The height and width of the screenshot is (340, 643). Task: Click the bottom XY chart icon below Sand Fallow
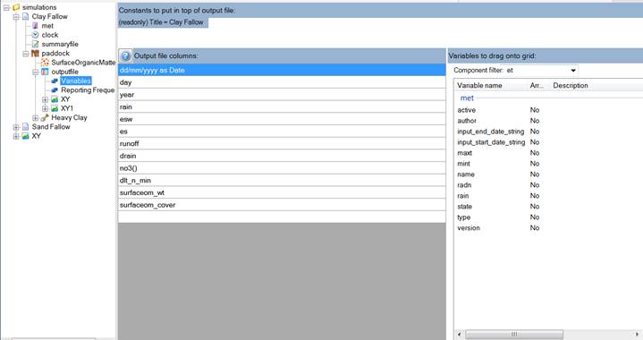coord(25,136)
